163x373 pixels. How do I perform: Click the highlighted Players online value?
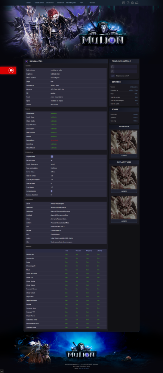point(52,157)
